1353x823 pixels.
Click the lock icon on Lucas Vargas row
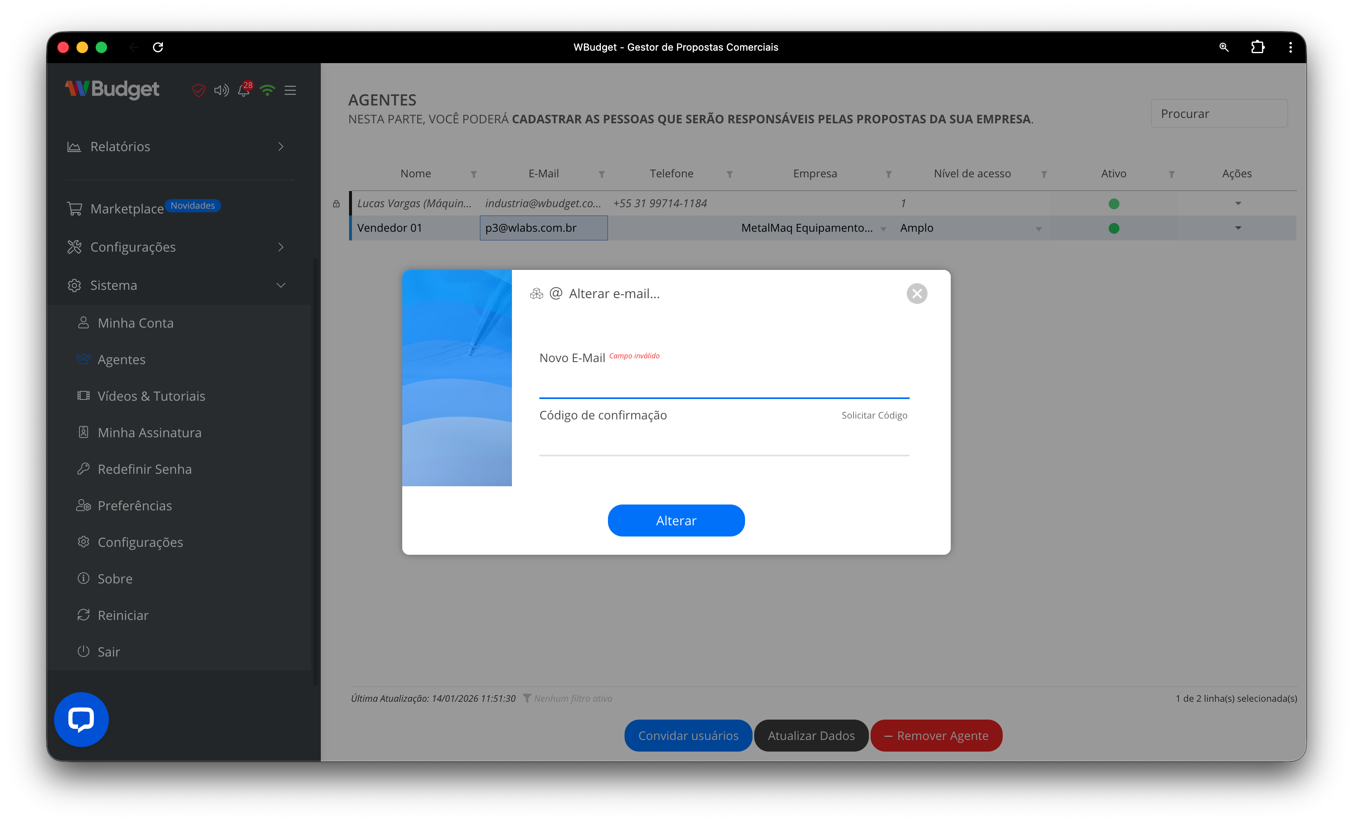(x=337, y=203)
